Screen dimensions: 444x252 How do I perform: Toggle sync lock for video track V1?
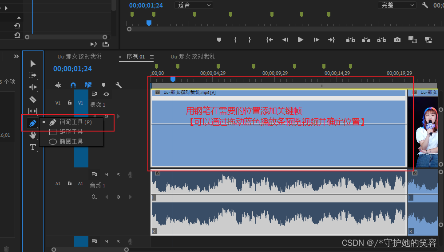94,94
